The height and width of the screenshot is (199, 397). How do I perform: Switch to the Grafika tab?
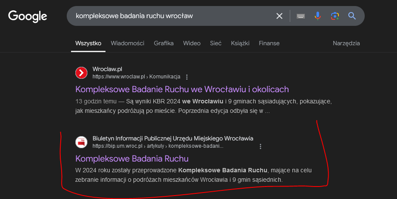point(164,44)
